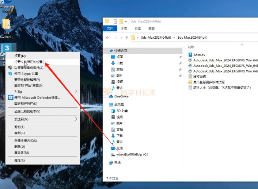Switch to the 主页 ribbon tab
The height and width of the screenshot is (189, 258).
(x=124, y=28)
